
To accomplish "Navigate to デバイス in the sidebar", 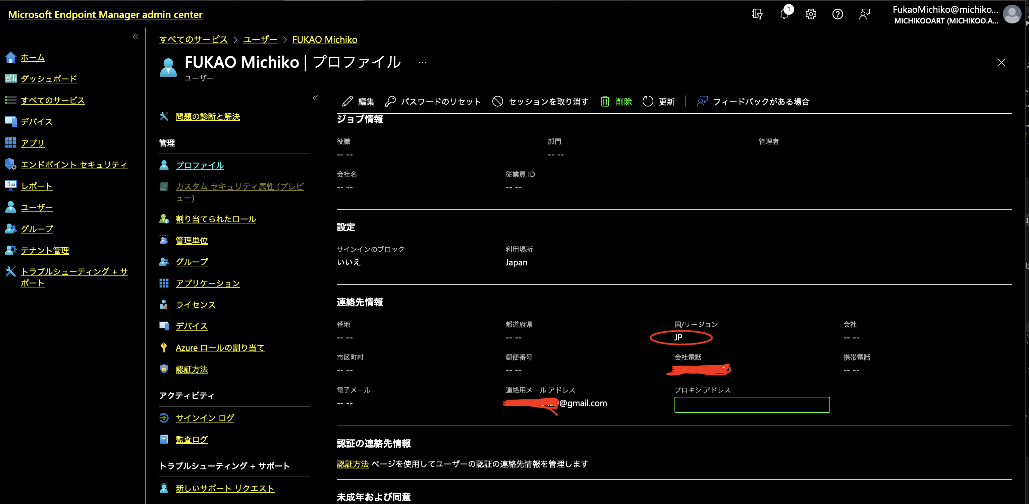I will pyautogui.click(x=36, y=122).
